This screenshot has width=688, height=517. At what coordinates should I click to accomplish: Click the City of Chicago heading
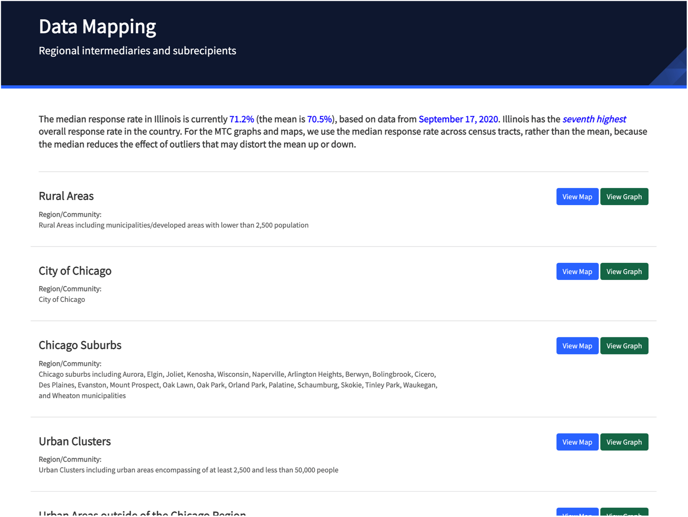click(x=75, y=271)
